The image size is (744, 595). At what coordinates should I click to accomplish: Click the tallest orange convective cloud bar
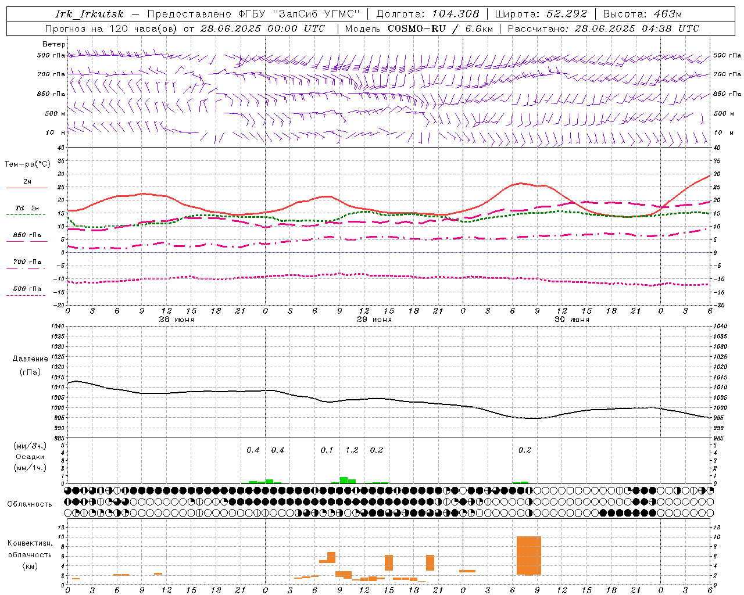click(529, 555)
